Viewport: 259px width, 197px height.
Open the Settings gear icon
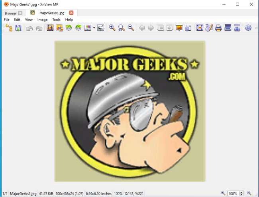click(x=248, y=28)
